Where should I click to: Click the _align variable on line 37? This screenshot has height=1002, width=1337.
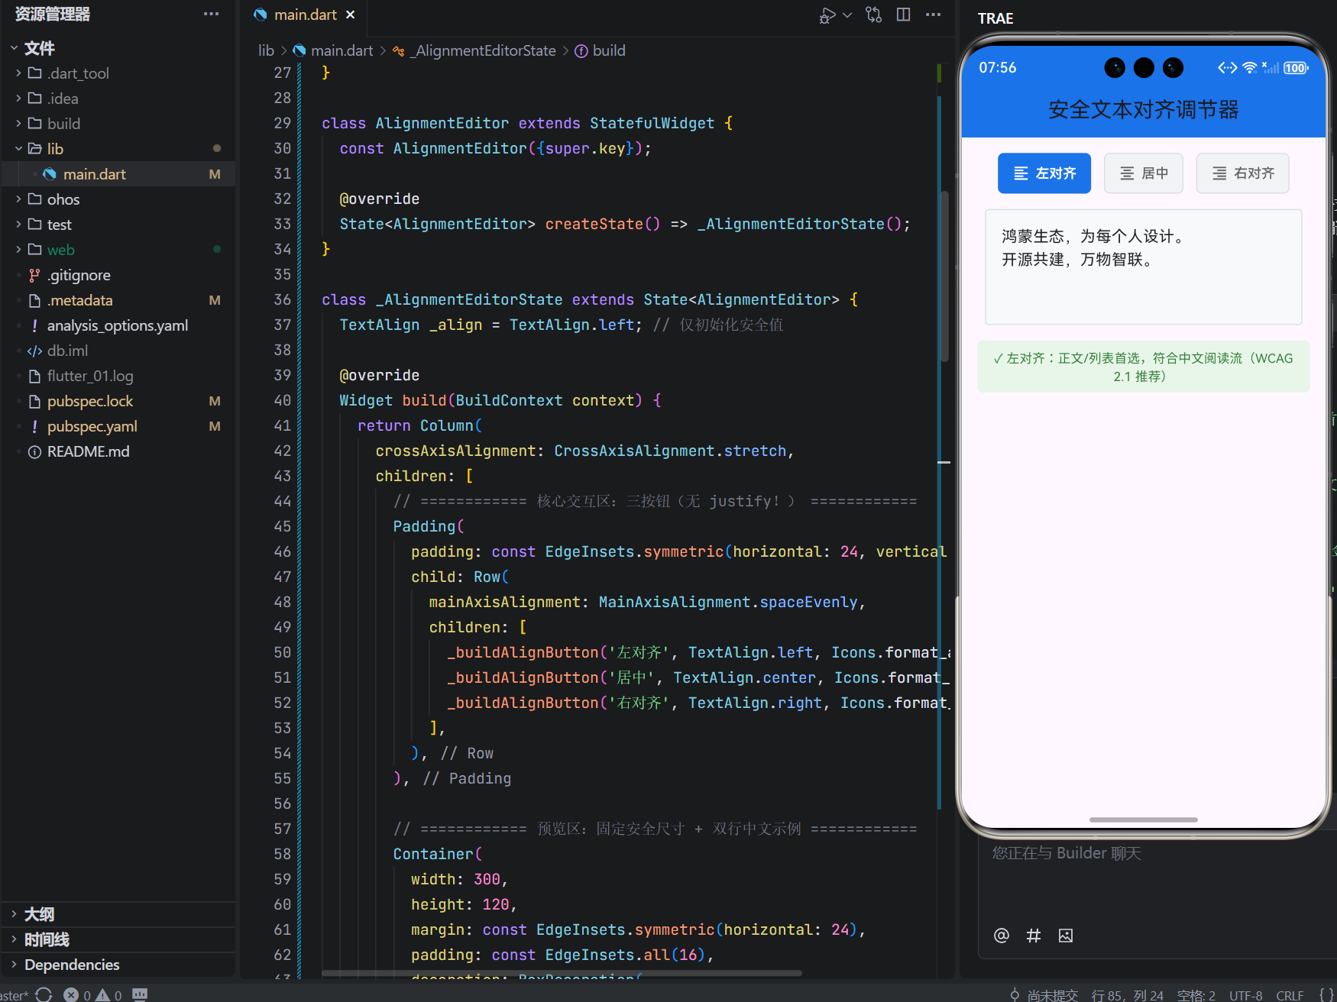(456, 325)
